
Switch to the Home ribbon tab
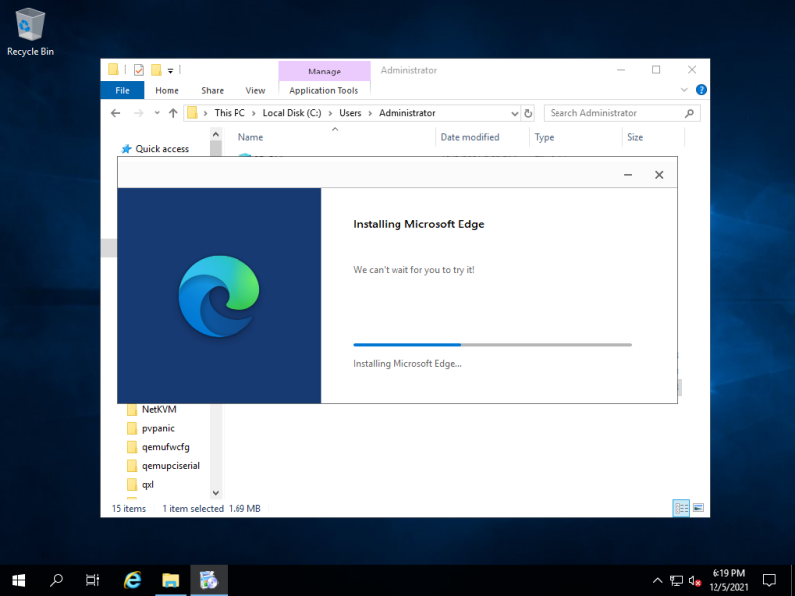tap(167, 90)
